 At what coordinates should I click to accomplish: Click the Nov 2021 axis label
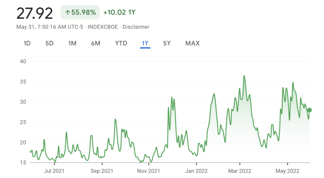[149, 171]
